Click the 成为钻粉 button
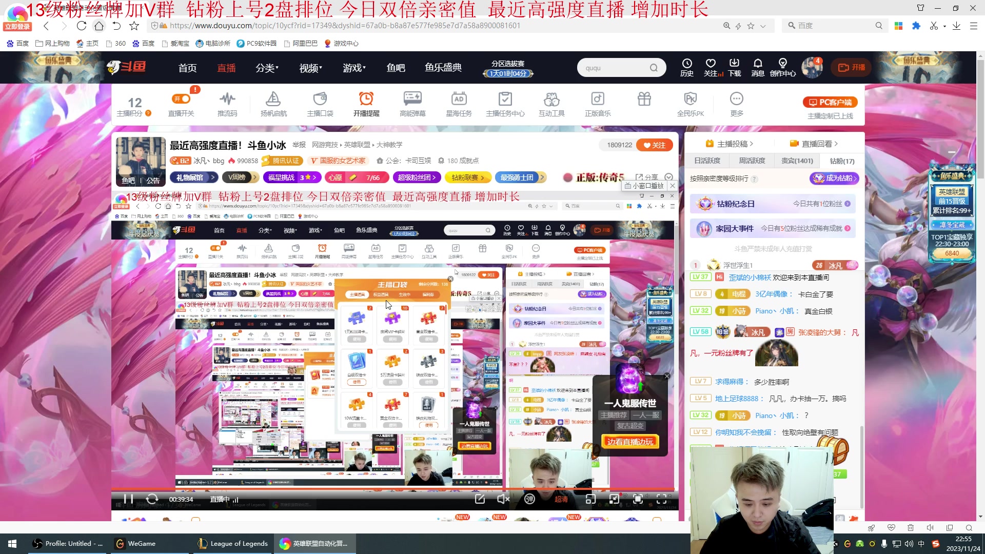985x554 pixels. (x=834, y=178)
